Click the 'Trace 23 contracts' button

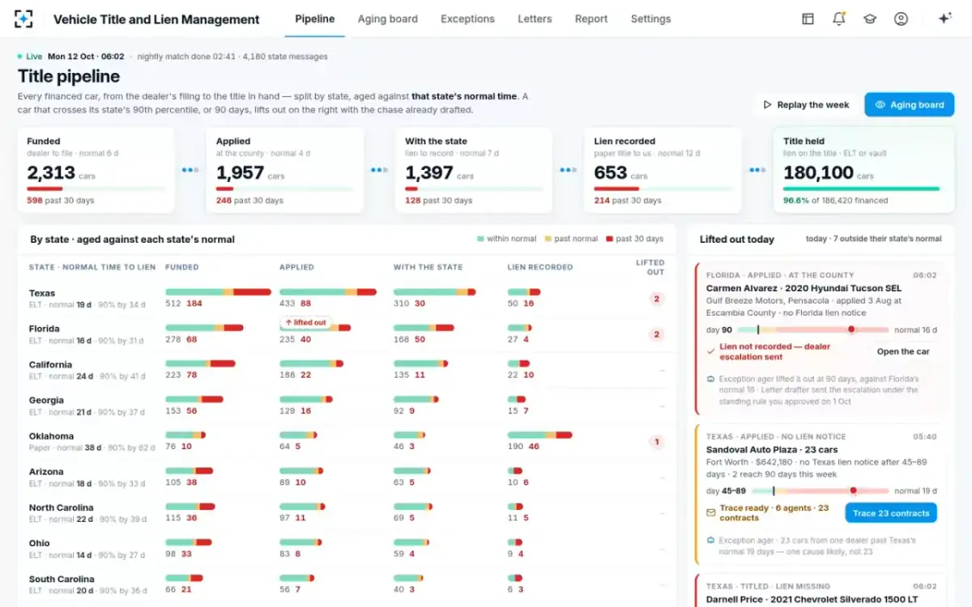click(x=891, y=513)
